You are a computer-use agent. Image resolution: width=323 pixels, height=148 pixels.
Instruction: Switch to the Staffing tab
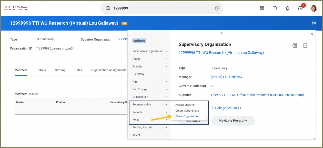tap(60, 70)
